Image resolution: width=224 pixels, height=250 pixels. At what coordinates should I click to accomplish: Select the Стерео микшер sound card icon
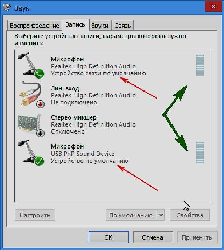(x=31, y=126)
